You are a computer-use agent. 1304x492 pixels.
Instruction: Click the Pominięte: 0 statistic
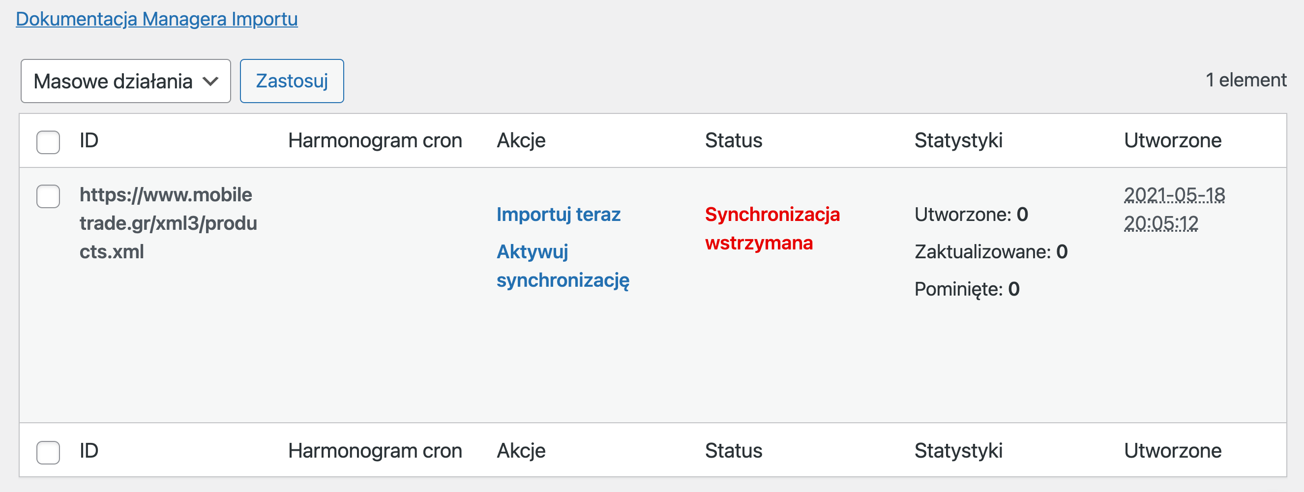point(966,289)
